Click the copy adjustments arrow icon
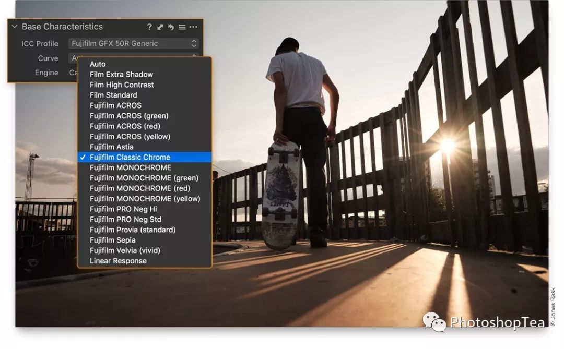The height and width of the screenshot is (349, 564). coord(160,27)
